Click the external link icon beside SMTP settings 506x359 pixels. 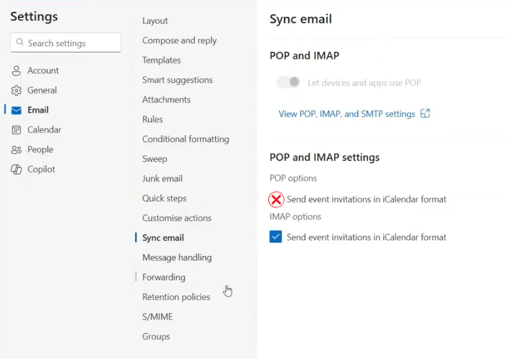[x=425, y=114]
